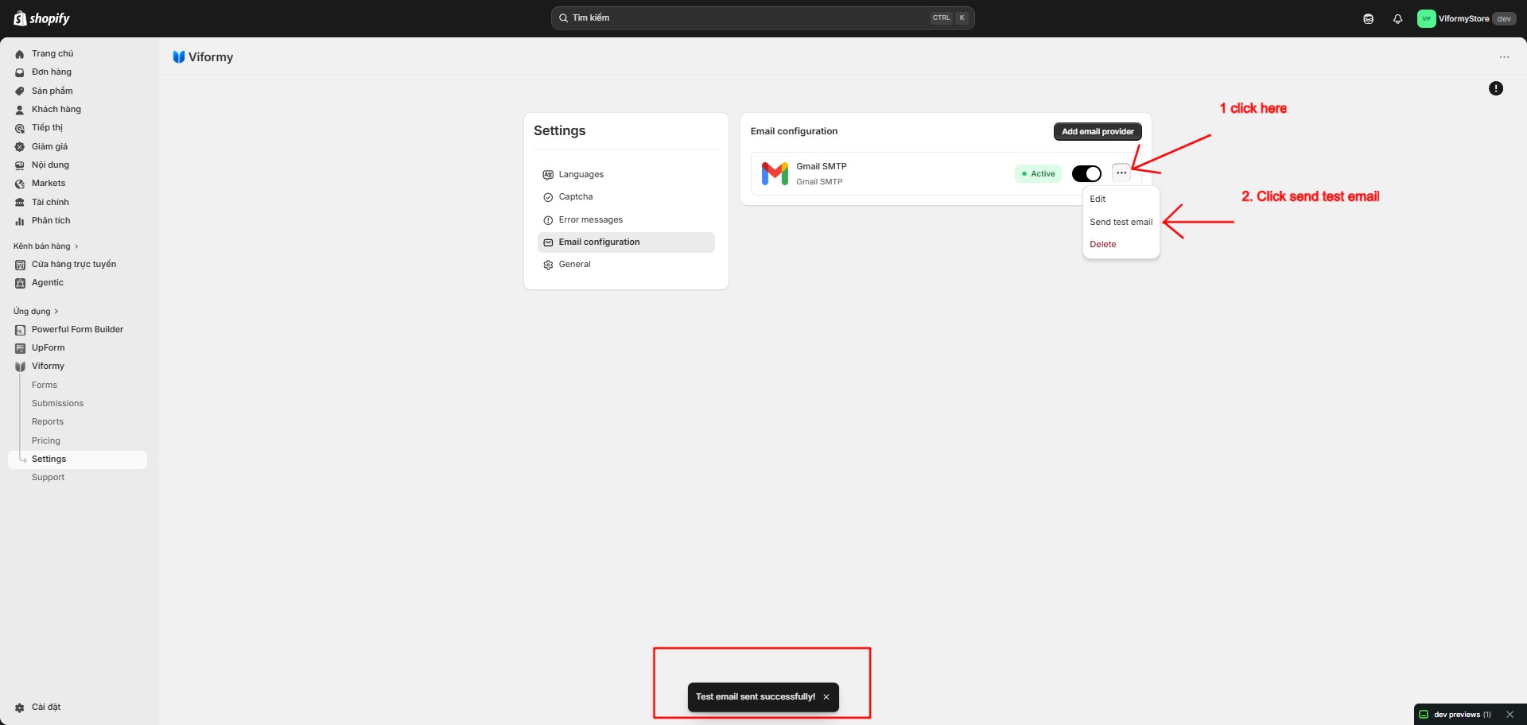Viewport: 1527px width, 725px height.
Task: Open the Languages settings tab
Action: coord(626,174)
